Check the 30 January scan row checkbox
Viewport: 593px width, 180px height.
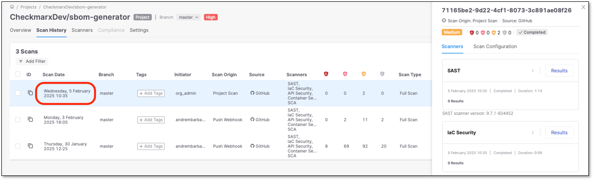18,146
